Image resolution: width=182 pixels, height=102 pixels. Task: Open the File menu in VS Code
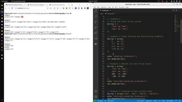click(x=95, y=7)
